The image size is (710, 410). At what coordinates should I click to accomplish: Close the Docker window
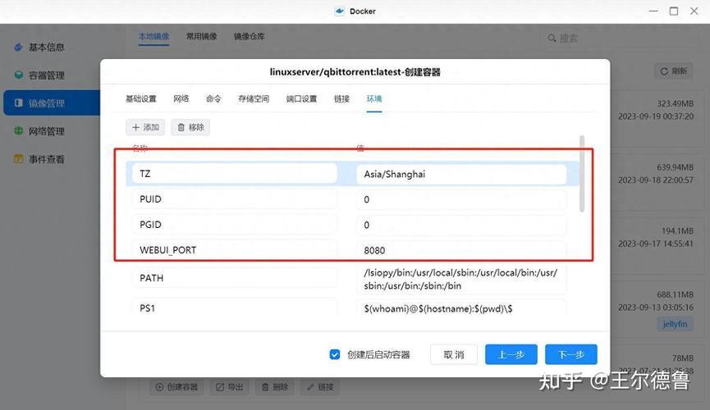pos(694,11)
